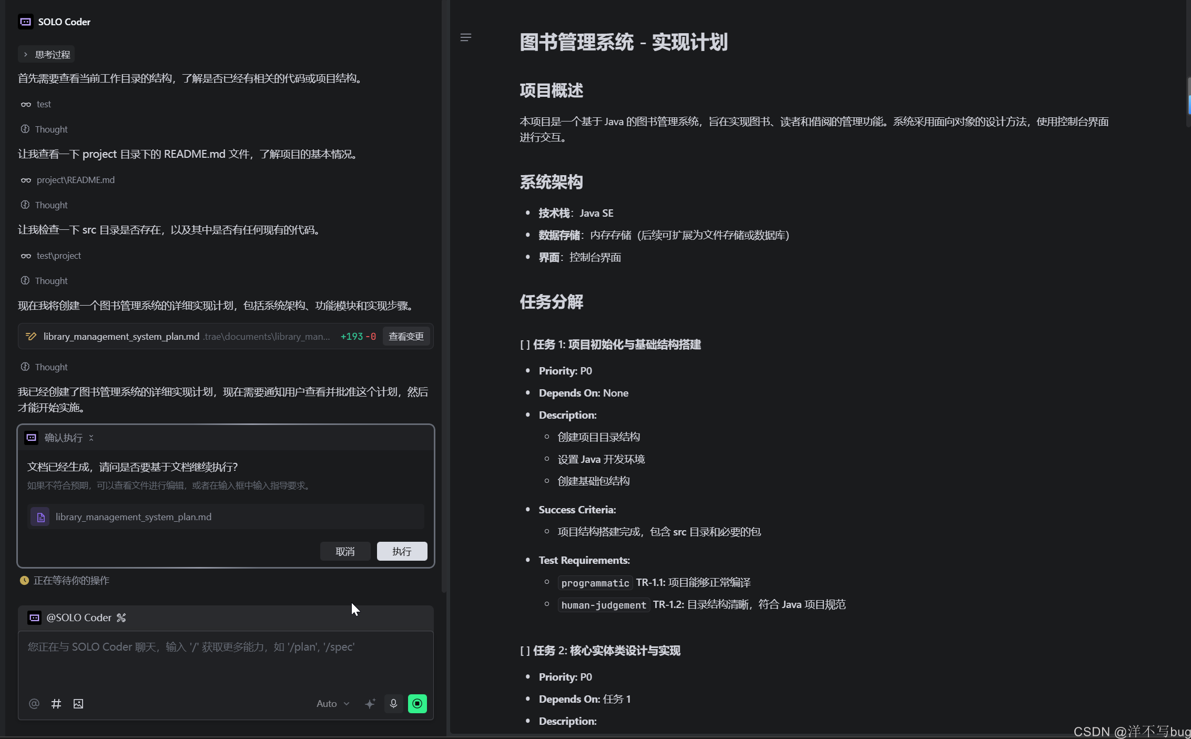The image size is (1191, 739).
Task: Open the test directory read entry
Action: [44, 104]
